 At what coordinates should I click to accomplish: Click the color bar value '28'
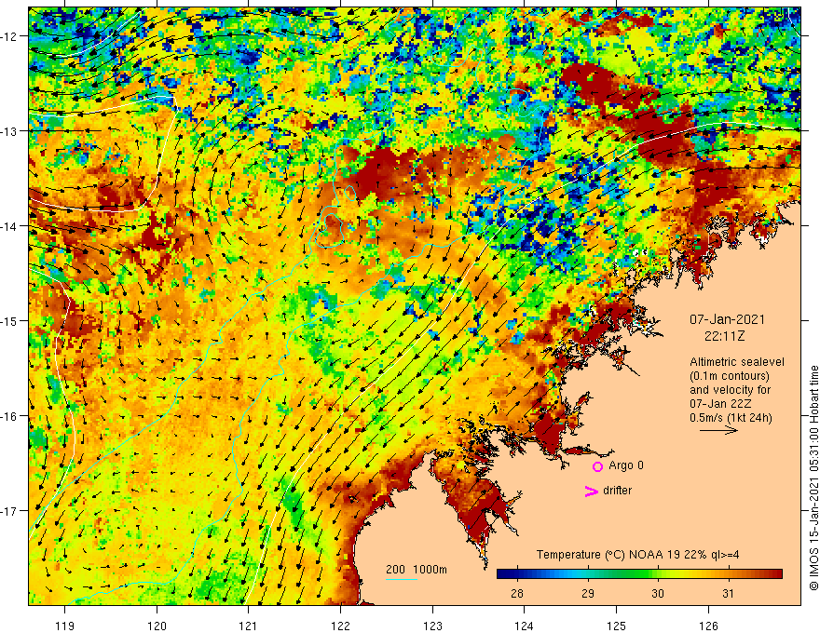click(x=516, y=593)
